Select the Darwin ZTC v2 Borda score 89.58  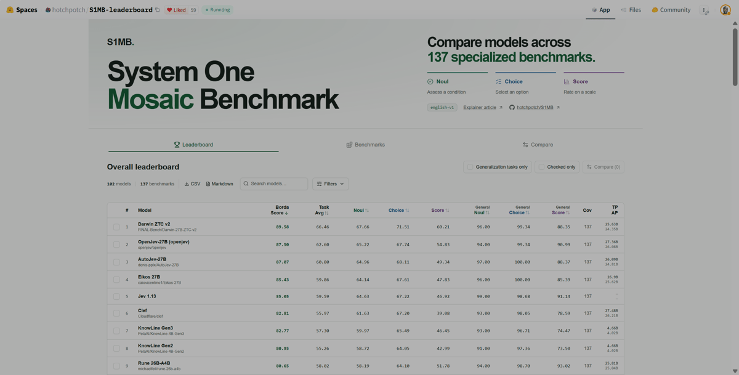282,227
